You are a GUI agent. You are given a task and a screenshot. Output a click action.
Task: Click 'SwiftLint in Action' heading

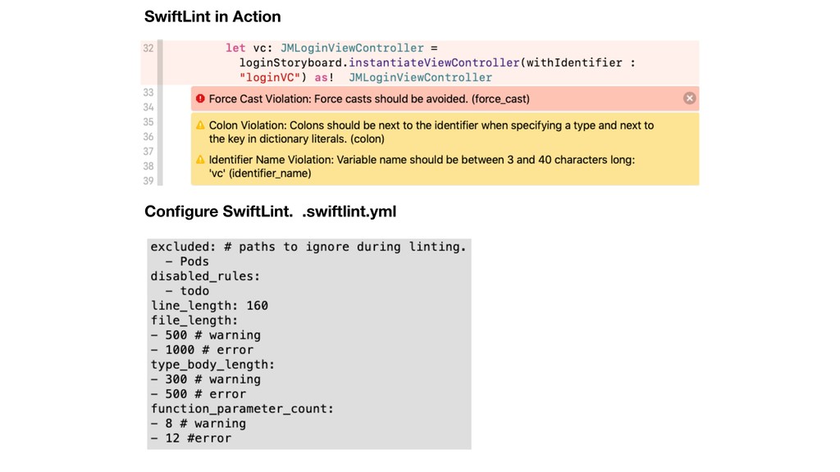212,16
